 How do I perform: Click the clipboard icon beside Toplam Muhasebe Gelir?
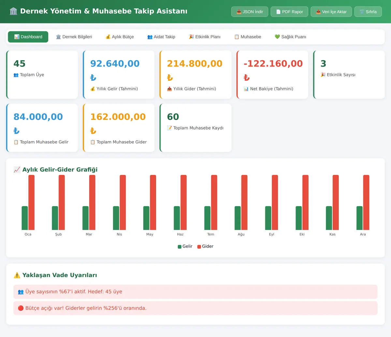tap(16, 142)
